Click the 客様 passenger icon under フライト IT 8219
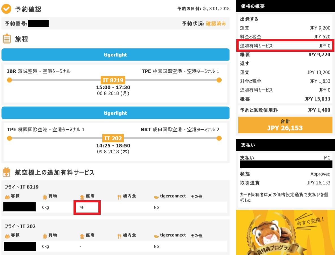Viewport: 335px width, 255px height. pyautogui.click(x=7, y=196)
